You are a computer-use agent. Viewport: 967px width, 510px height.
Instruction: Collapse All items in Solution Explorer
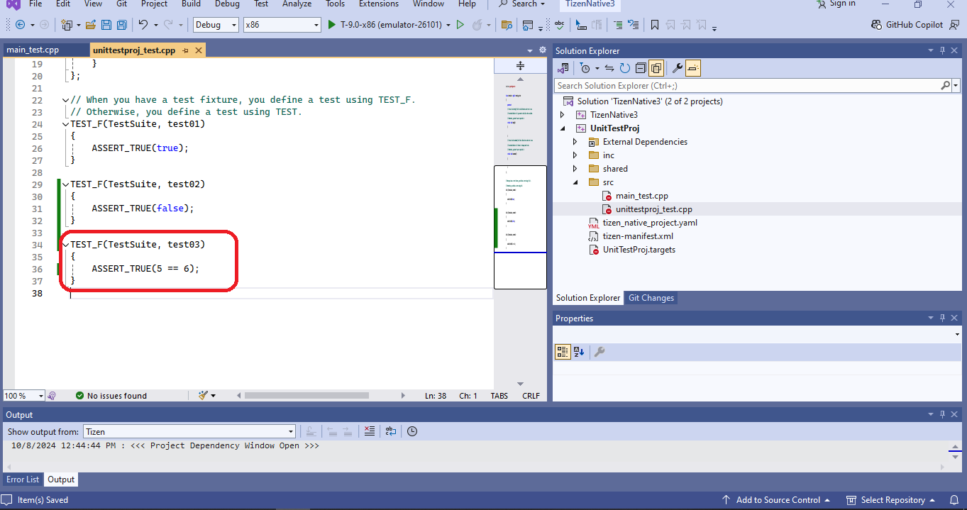click(x=641, y=67)
